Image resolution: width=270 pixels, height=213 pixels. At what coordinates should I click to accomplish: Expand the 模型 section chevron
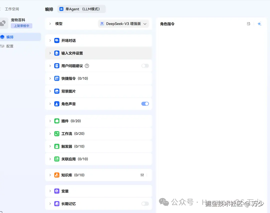point(50,24)
